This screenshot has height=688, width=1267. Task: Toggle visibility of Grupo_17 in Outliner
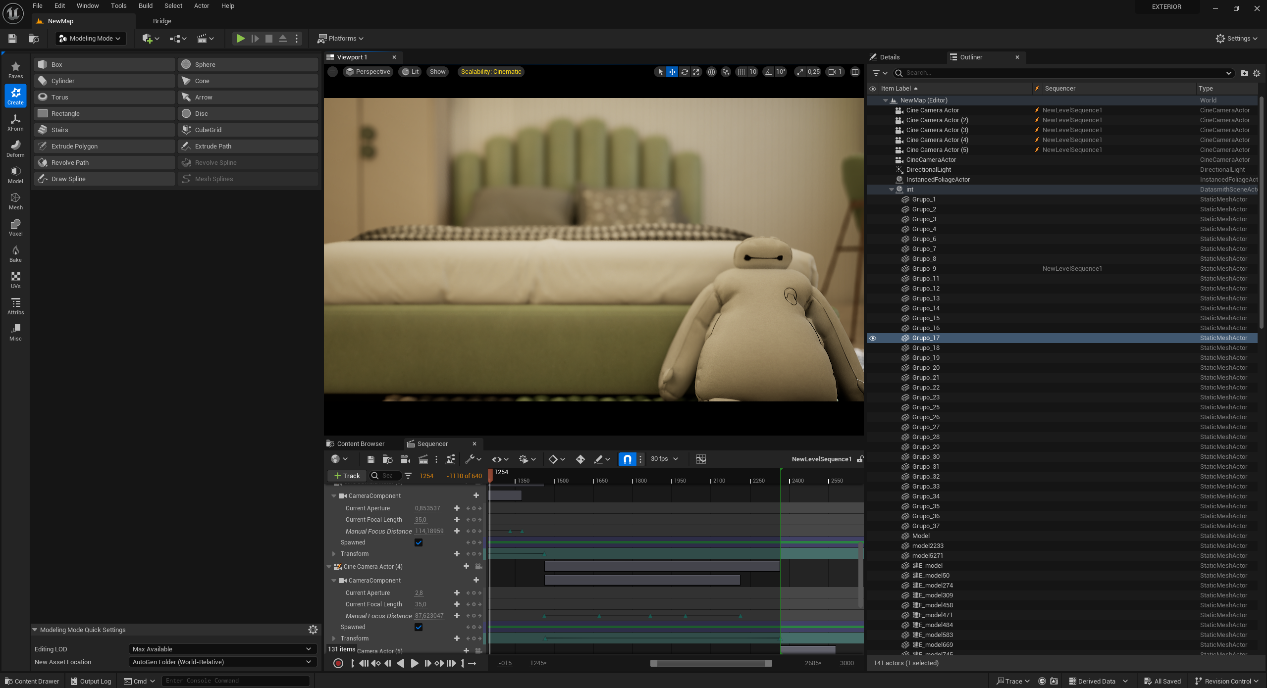[x=873, y=338]
